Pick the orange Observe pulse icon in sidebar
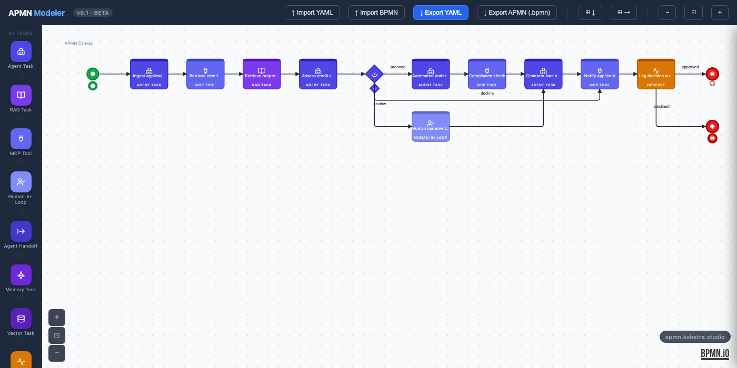Viewport: 737px width, 368px height. pos(21,360)
